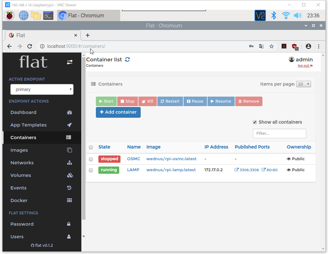Image resolution: width=328 pixels, height=254 pixels.
Task: Check the OSMC container checkbox
Action: click(91, 159)
